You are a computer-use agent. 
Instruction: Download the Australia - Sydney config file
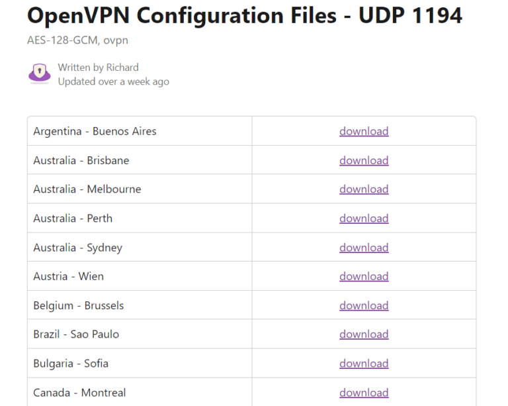tap(364, 248)
